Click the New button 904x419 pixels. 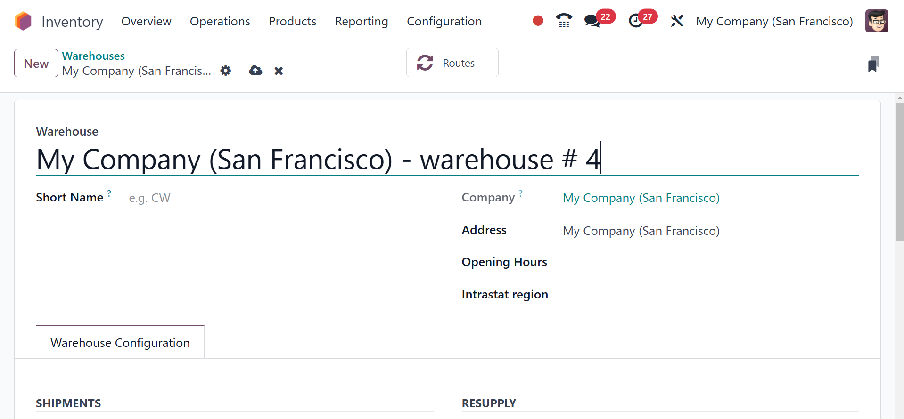tap(36, 63)
